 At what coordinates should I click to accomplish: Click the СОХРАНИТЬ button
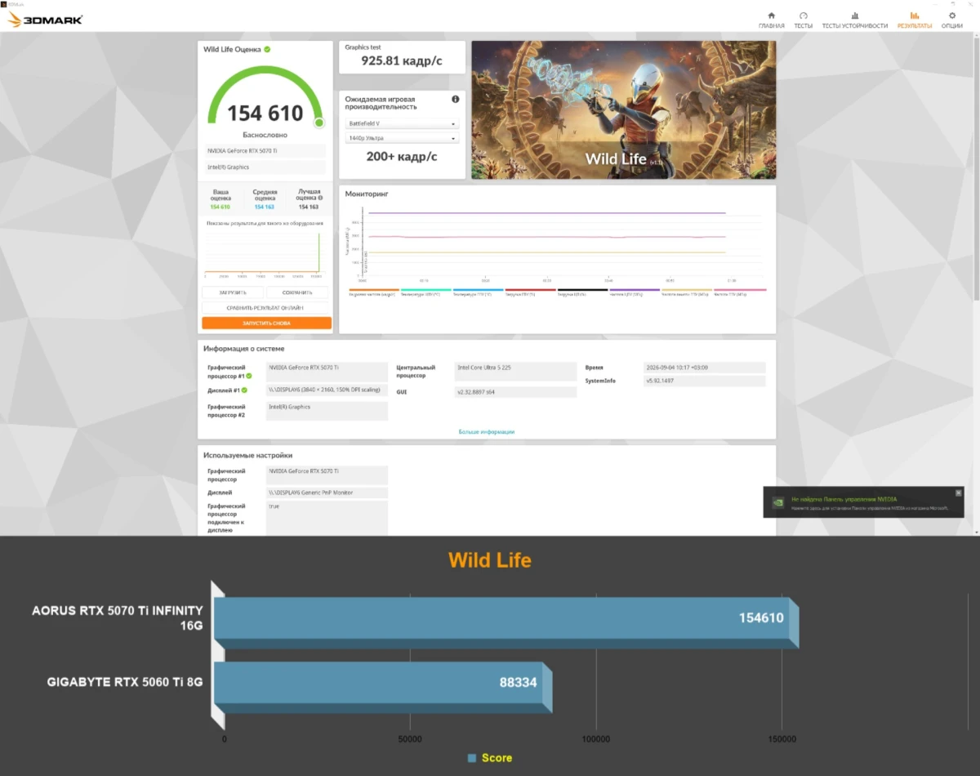pos(297,292)
